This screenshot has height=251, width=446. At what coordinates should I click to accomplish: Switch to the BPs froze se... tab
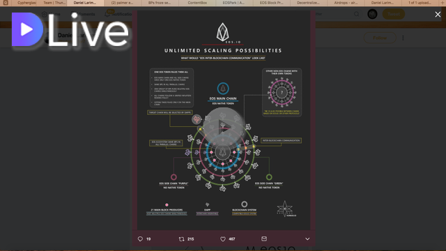pyautogui.click(x=160, y=3)
